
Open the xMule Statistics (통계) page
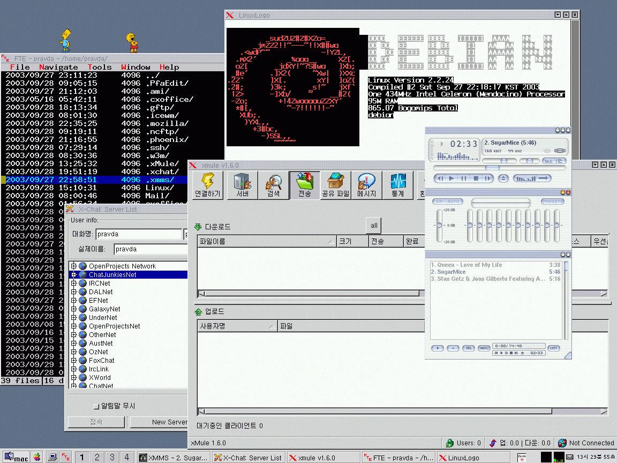click(x=397, y=185)
